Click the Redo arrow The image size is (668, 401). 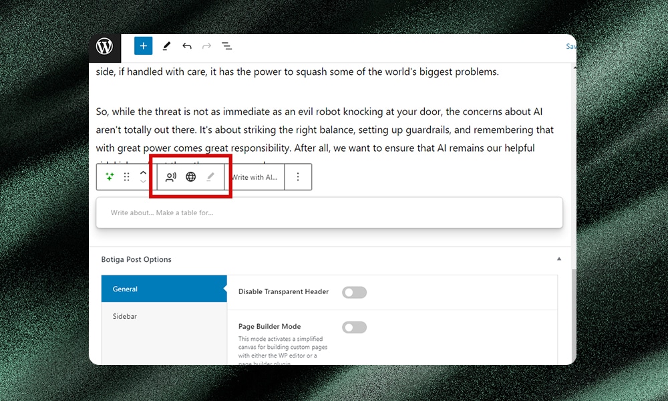(x=206, y=46)
